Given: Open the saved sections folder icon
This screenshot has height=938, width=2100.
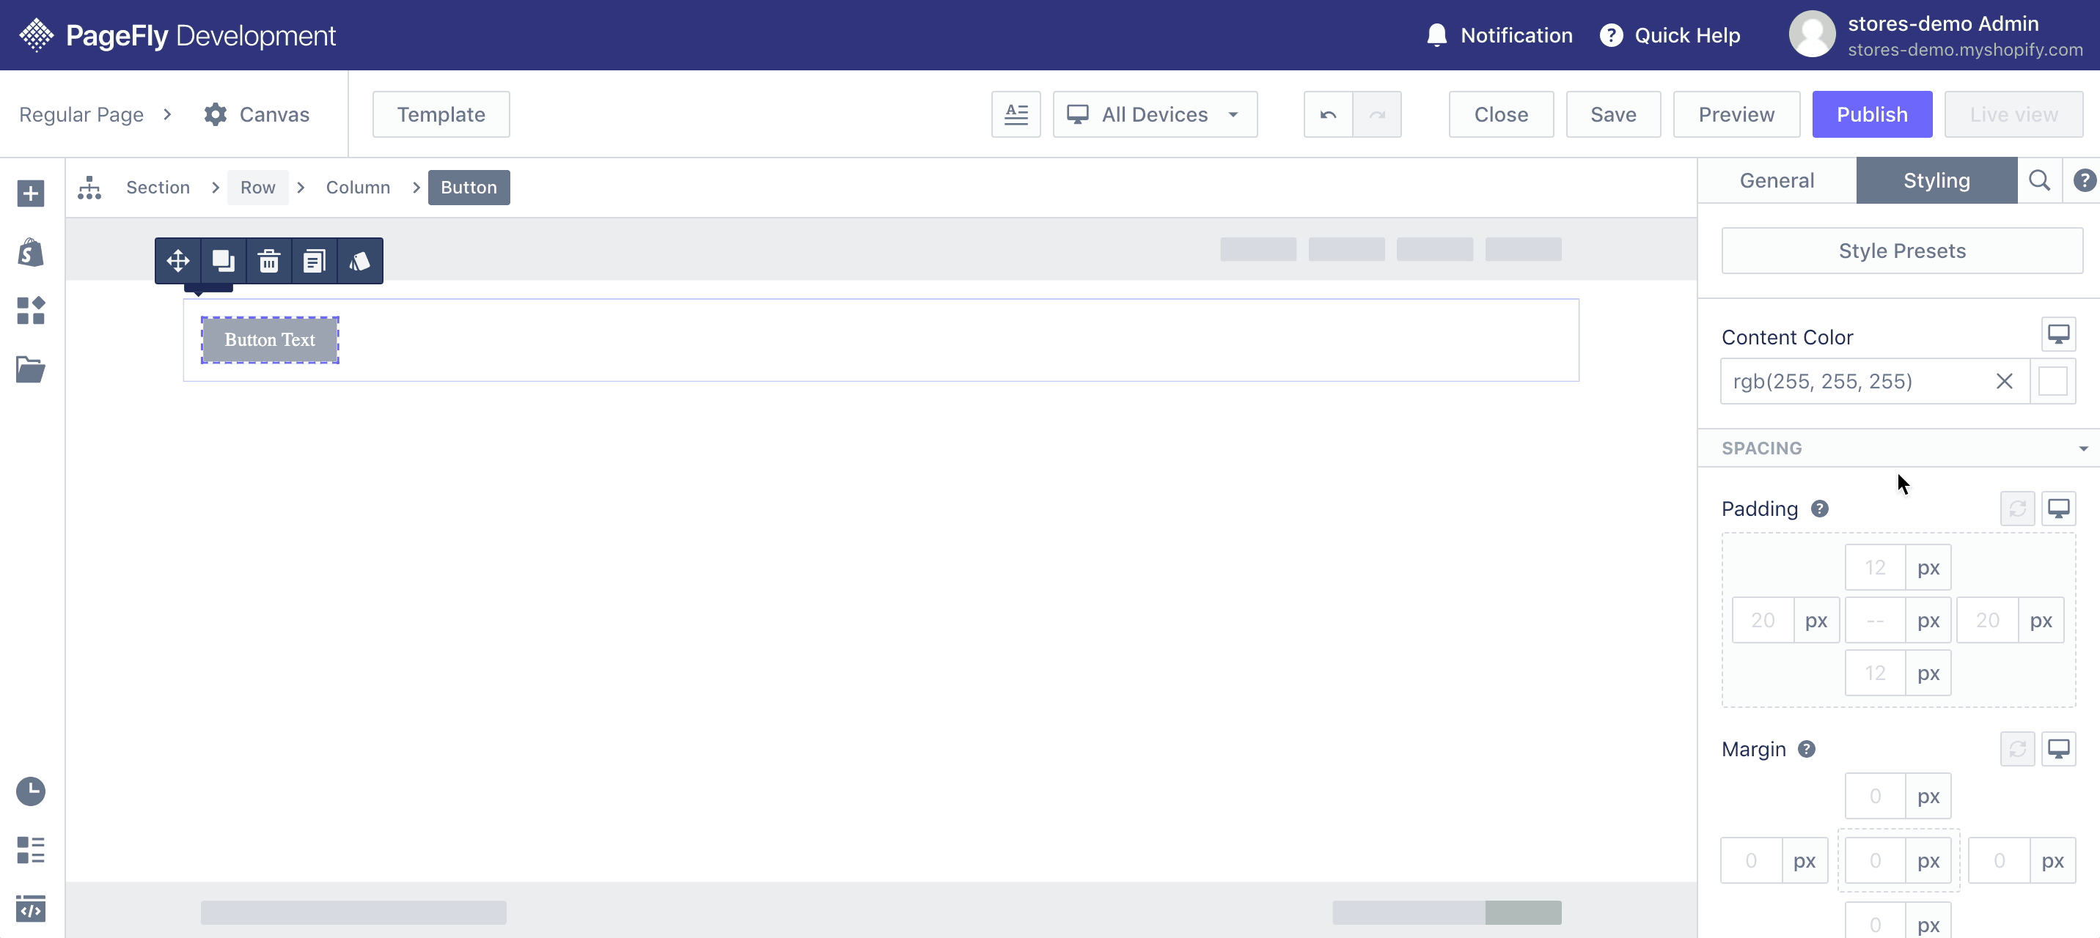Looking at the screenshot, I should pos(30,369).
